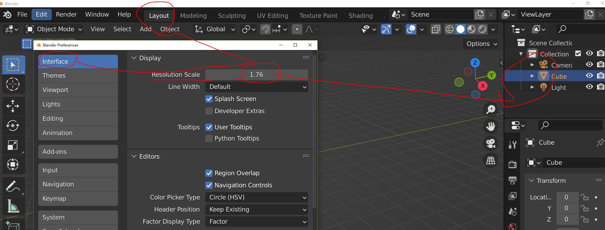Toggle X-ray mode icon
The height and width of the screenshot is (230, 605).
[x=436, y=29]
